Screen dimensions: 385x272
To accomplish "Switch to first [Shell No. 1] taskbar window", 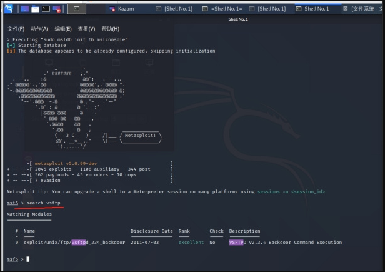I will (174, 9).
